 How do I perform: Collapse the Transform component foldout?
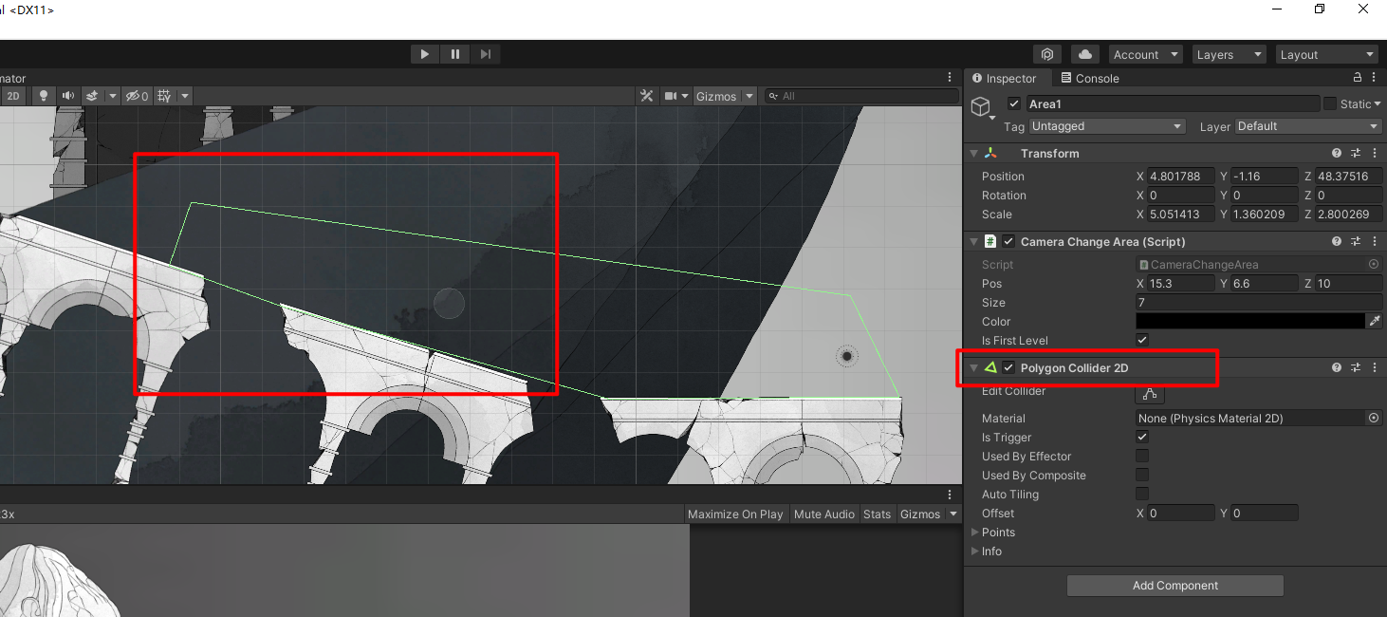point(973,154)
